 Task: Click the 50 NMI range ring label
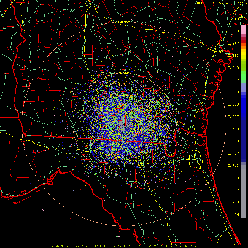click(x=124, y=73)
